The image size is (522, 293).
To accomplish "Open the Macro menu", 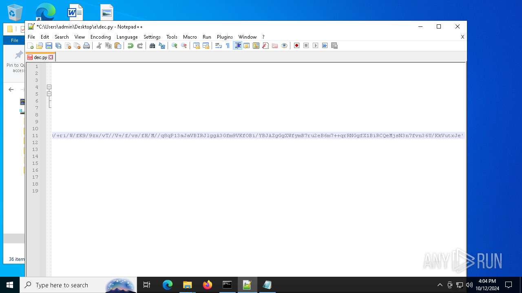I will (190, 37).
